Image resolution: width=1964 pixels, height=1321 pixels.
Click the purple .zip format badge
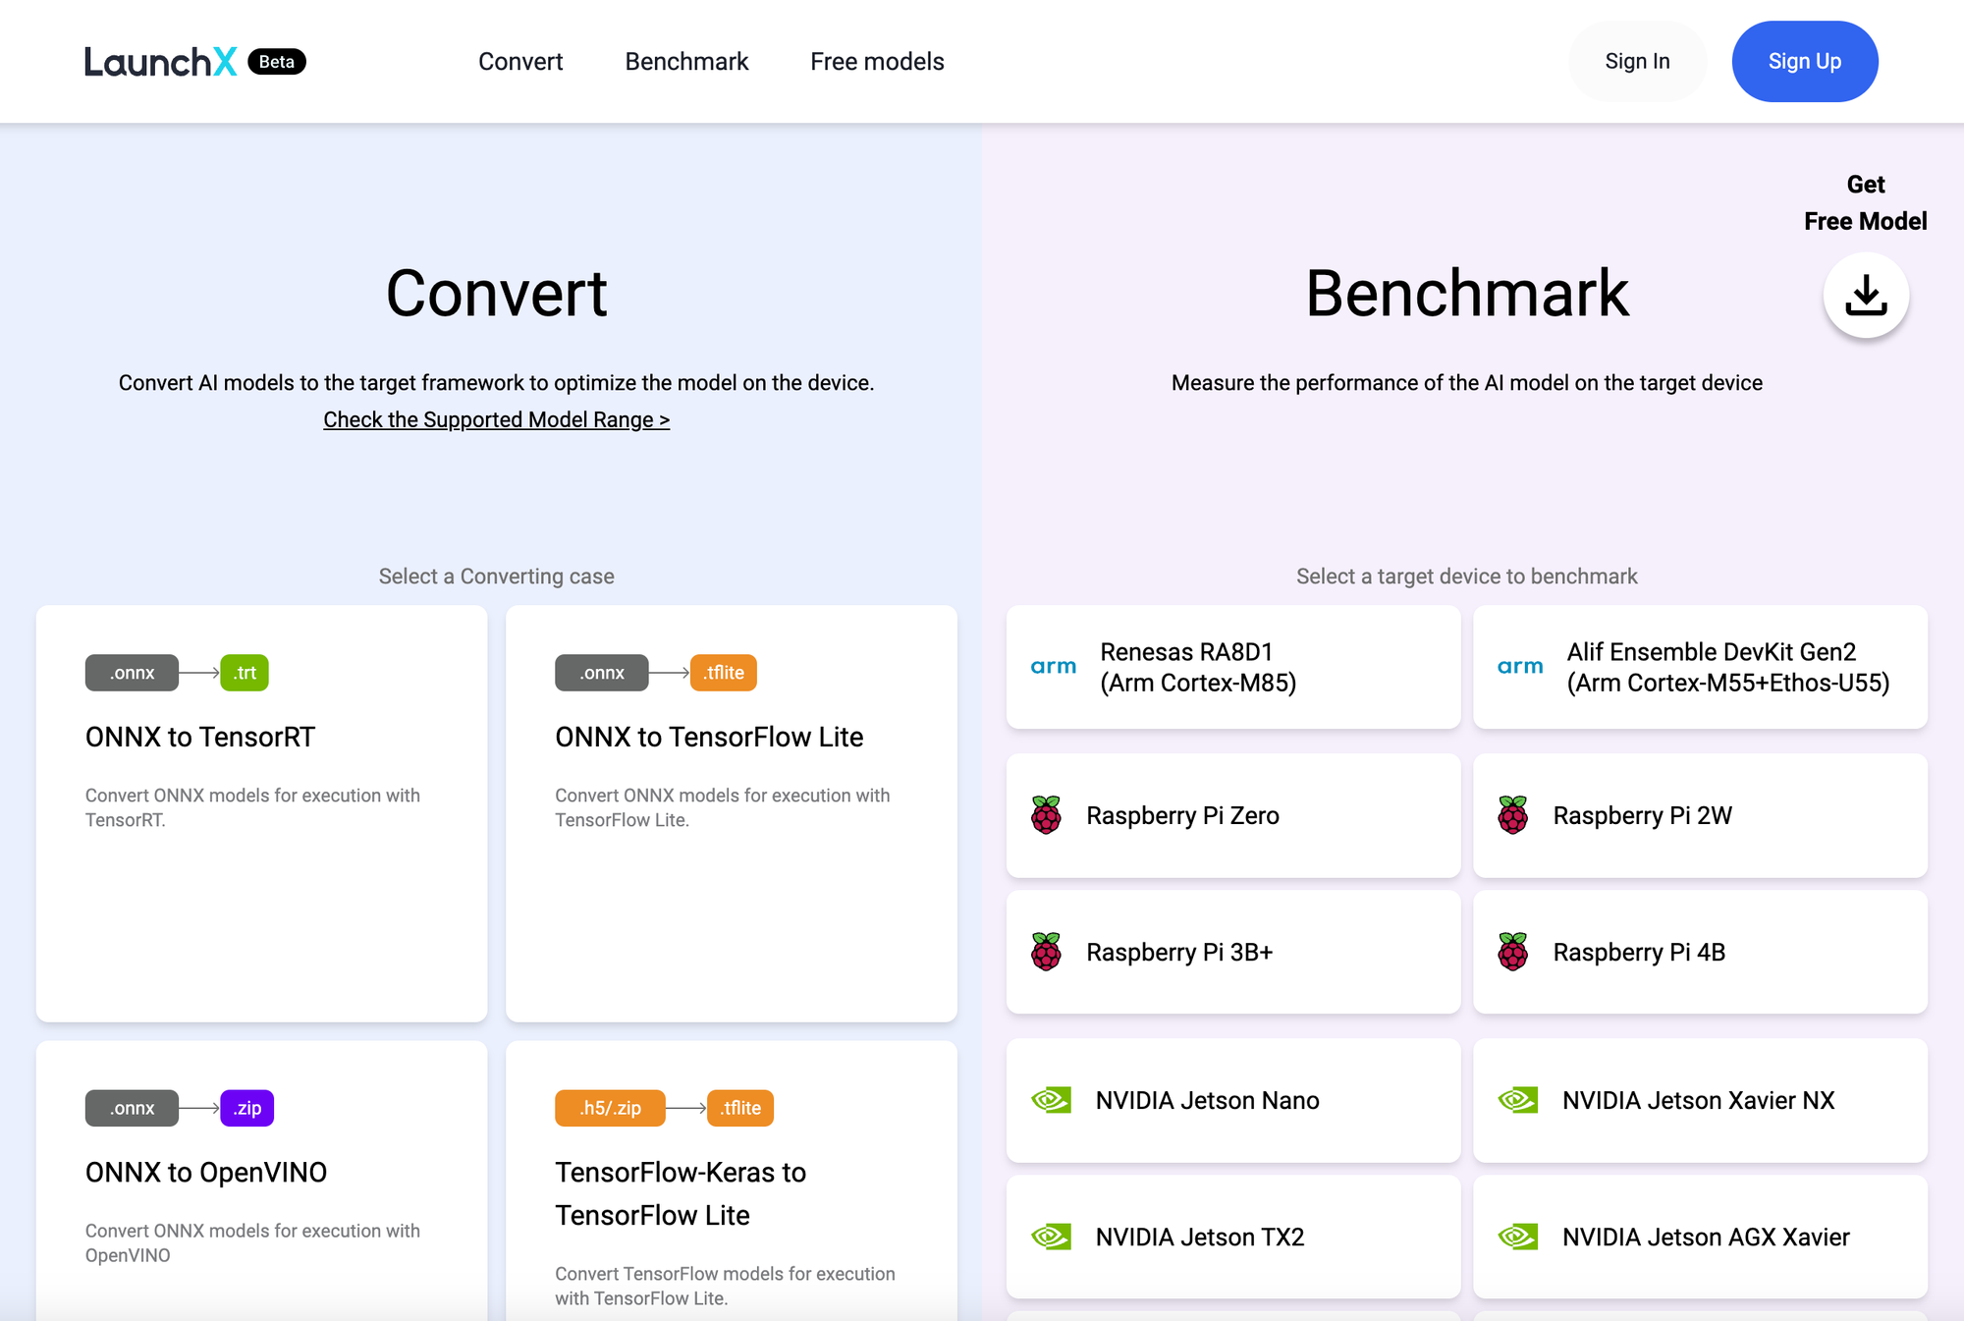click(247, 1108)
